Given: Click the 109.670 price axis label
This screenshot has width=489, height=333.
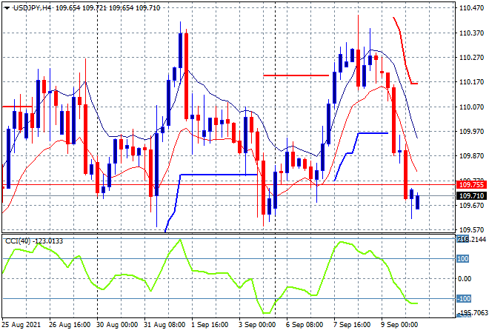Looking at the screenshot, I should point(471,205).
